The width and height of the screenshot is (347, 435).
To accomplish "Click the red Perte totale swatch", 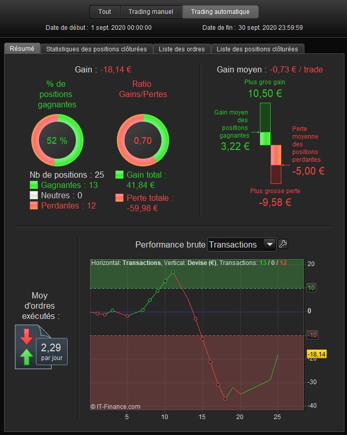I will [x=119, y=198].
